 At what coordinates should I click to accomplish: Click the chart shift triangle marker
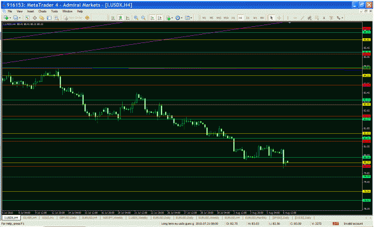click(290, 23)
